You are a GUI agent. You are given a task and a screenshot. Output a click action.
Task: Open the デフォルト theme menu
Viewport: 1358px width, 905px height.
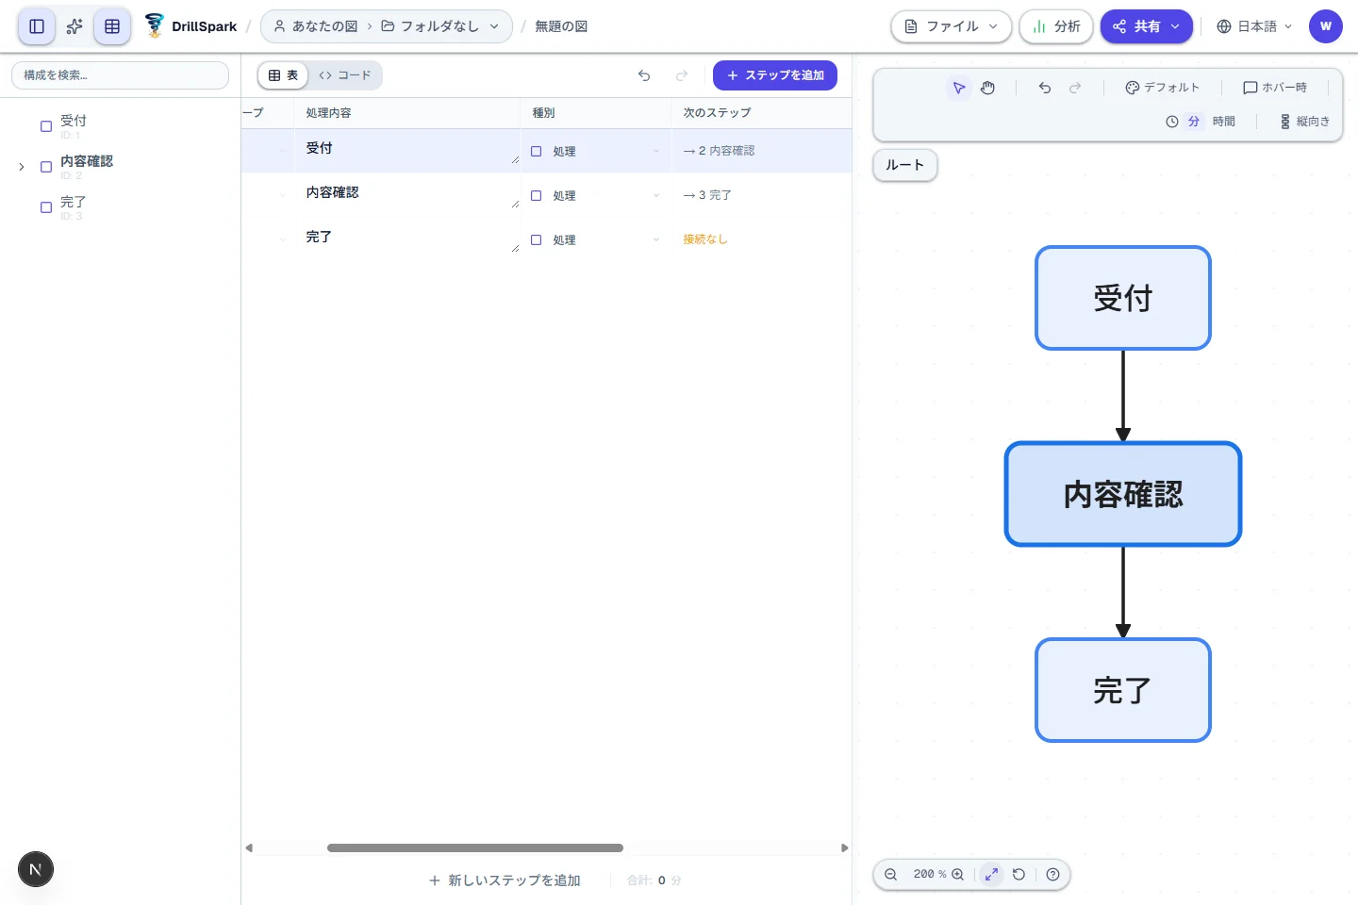1162,88
